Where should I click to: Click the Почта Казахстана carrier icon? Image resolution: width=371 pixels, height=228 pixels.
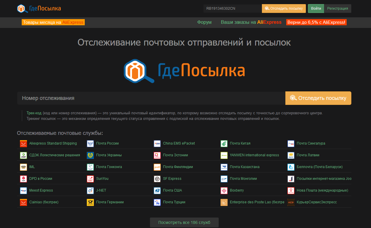click(x=224, y=167)
